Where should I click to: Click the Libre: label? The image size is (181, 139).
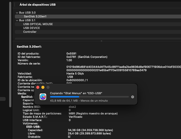32,134
